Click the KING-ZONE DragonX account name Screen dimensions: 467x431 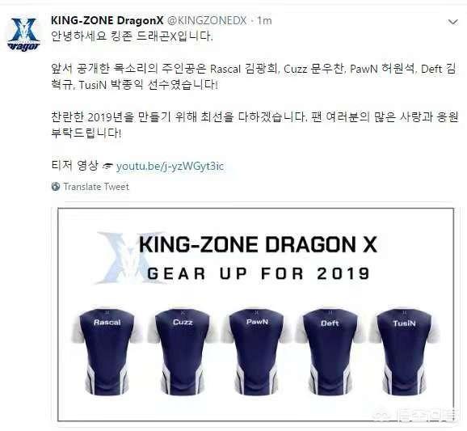pos(107,20)
